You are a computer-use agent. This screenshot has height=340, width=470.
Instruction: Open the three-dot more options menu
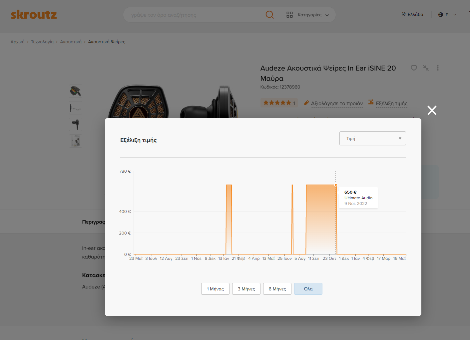coord(438,68)
